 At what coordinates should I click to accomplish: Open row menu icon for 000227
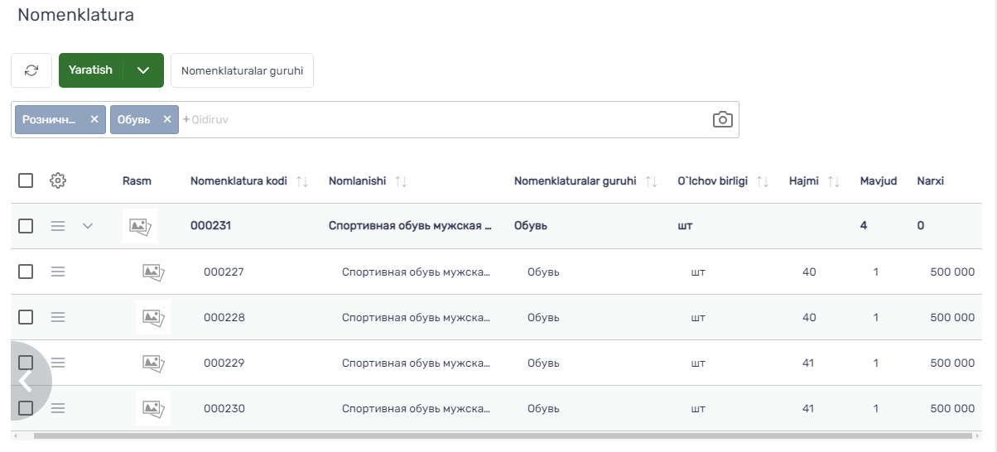[58, 271]
